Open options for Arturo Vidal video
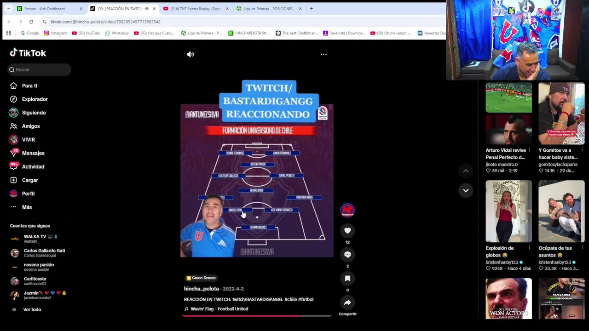 tap(529, 150)
